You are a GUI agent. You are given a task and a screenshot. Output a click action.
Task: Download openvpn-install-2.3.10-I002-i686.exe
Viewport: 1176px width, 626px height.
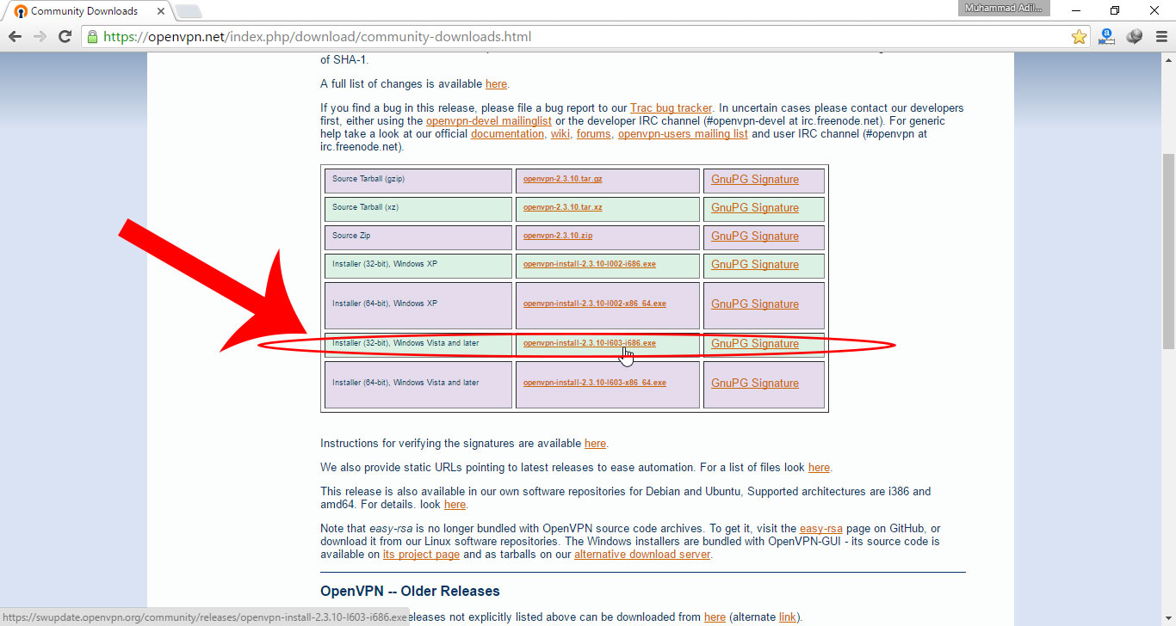pos(589,265)
